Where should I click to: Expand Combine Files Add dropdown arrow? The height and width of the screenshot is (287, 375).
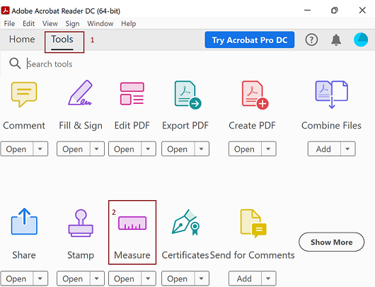pos(347,149)
